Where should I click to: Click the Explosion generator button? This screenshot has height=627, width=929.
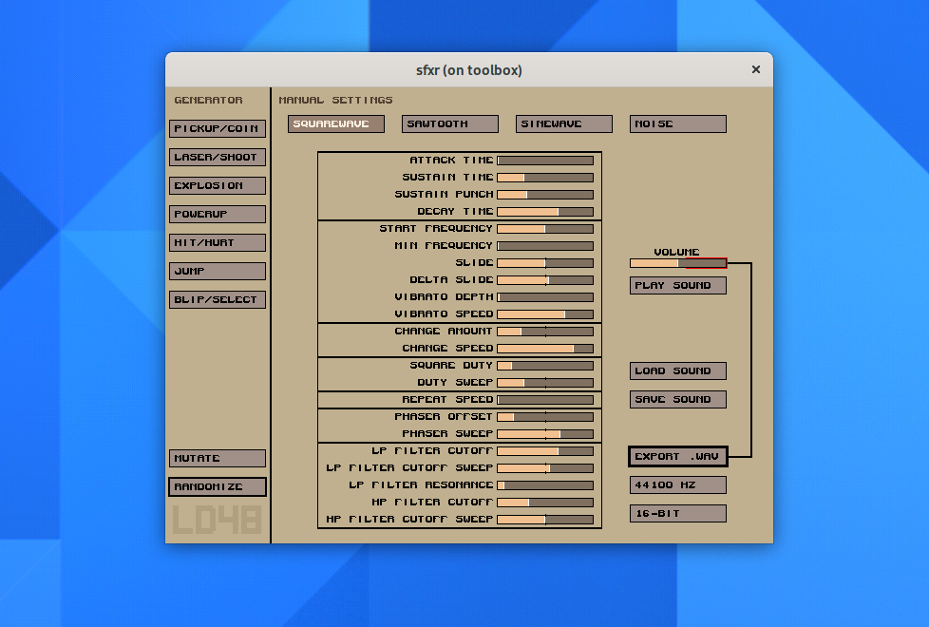218,186
